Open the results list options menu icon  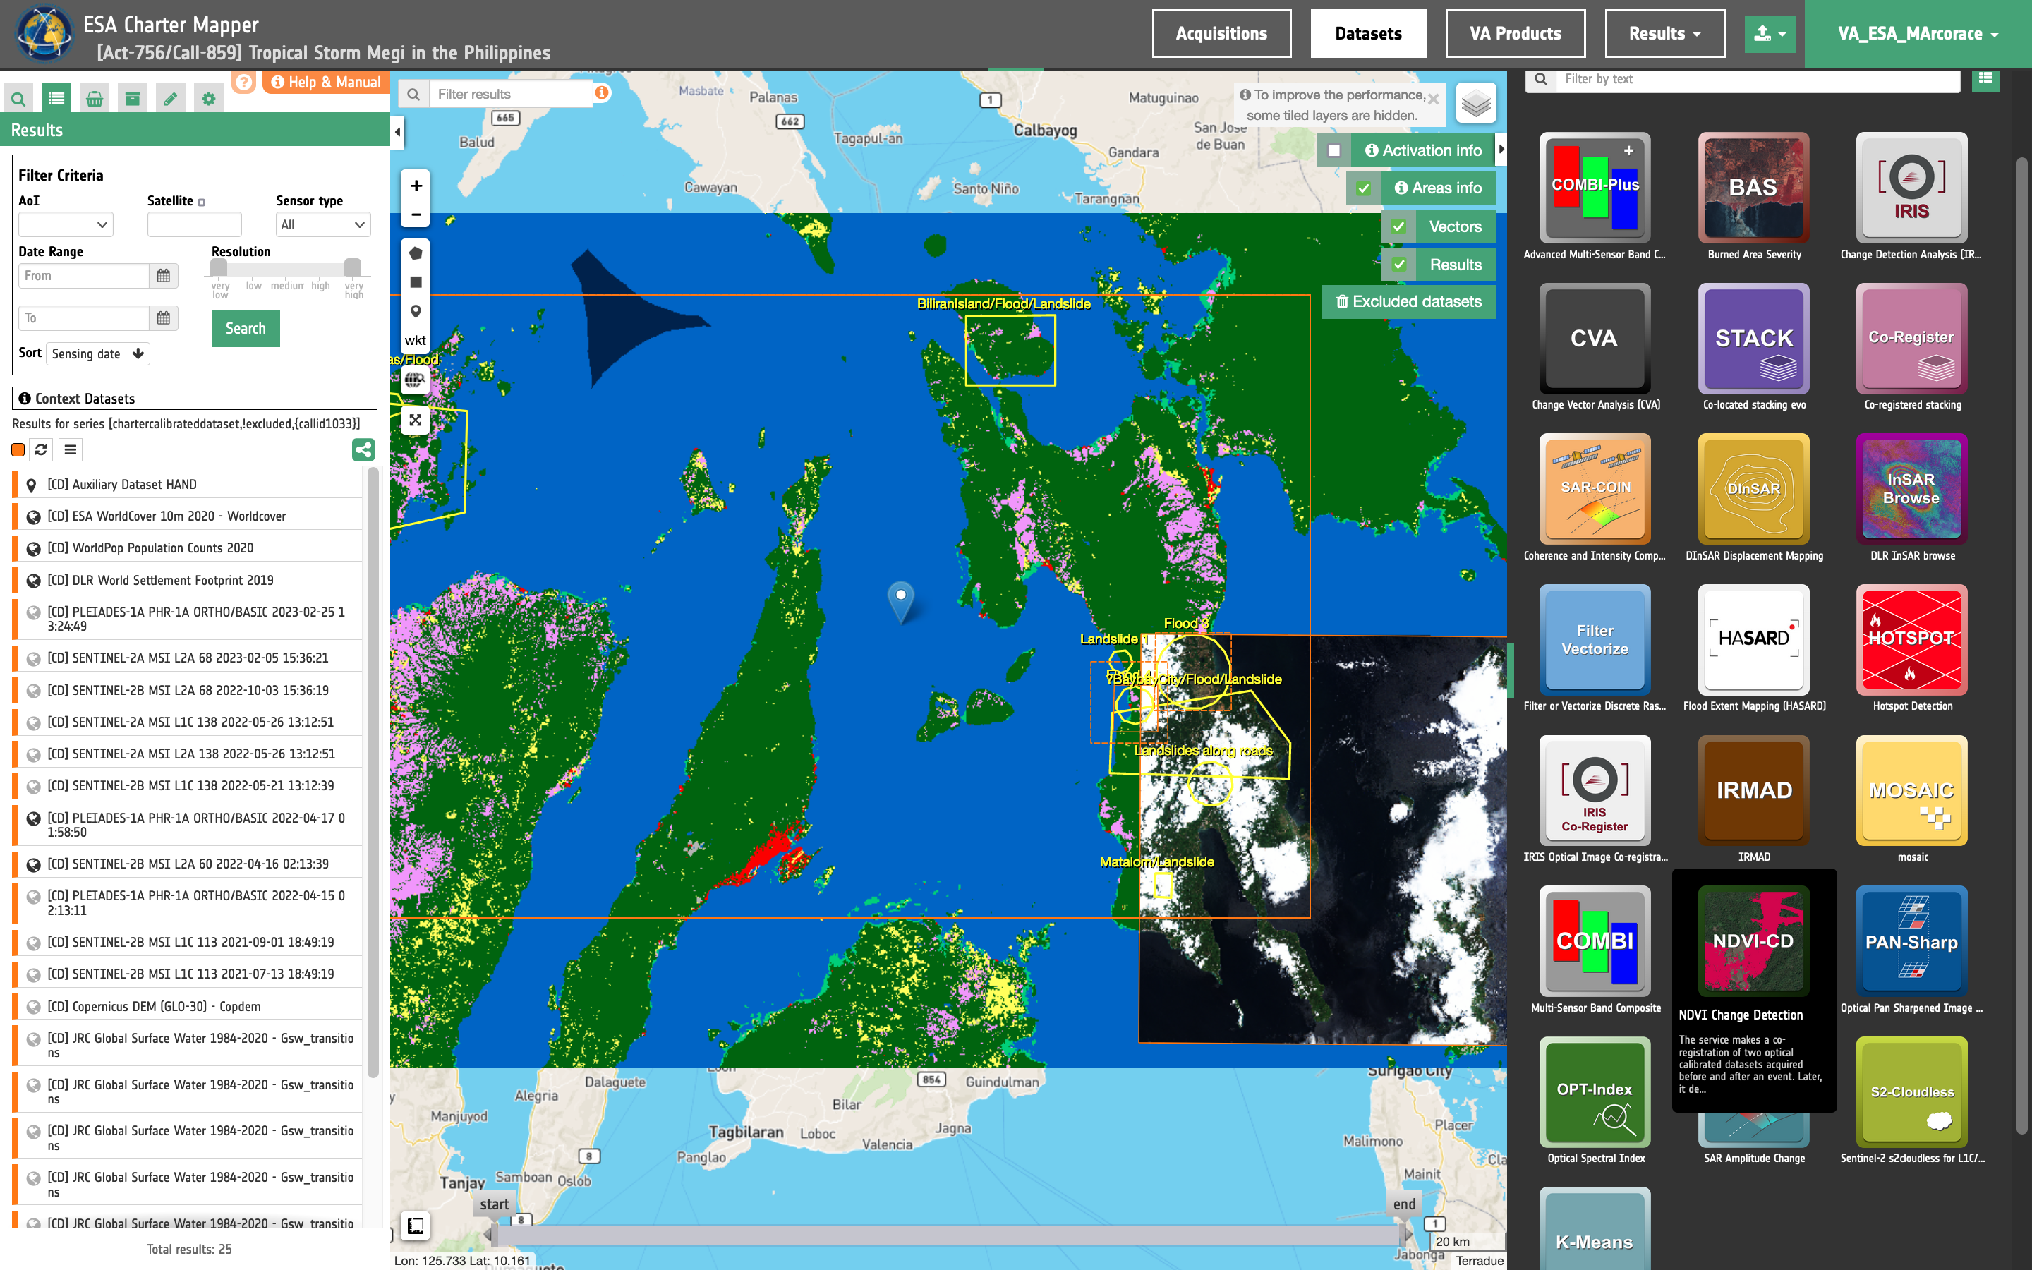click(71, 450)
